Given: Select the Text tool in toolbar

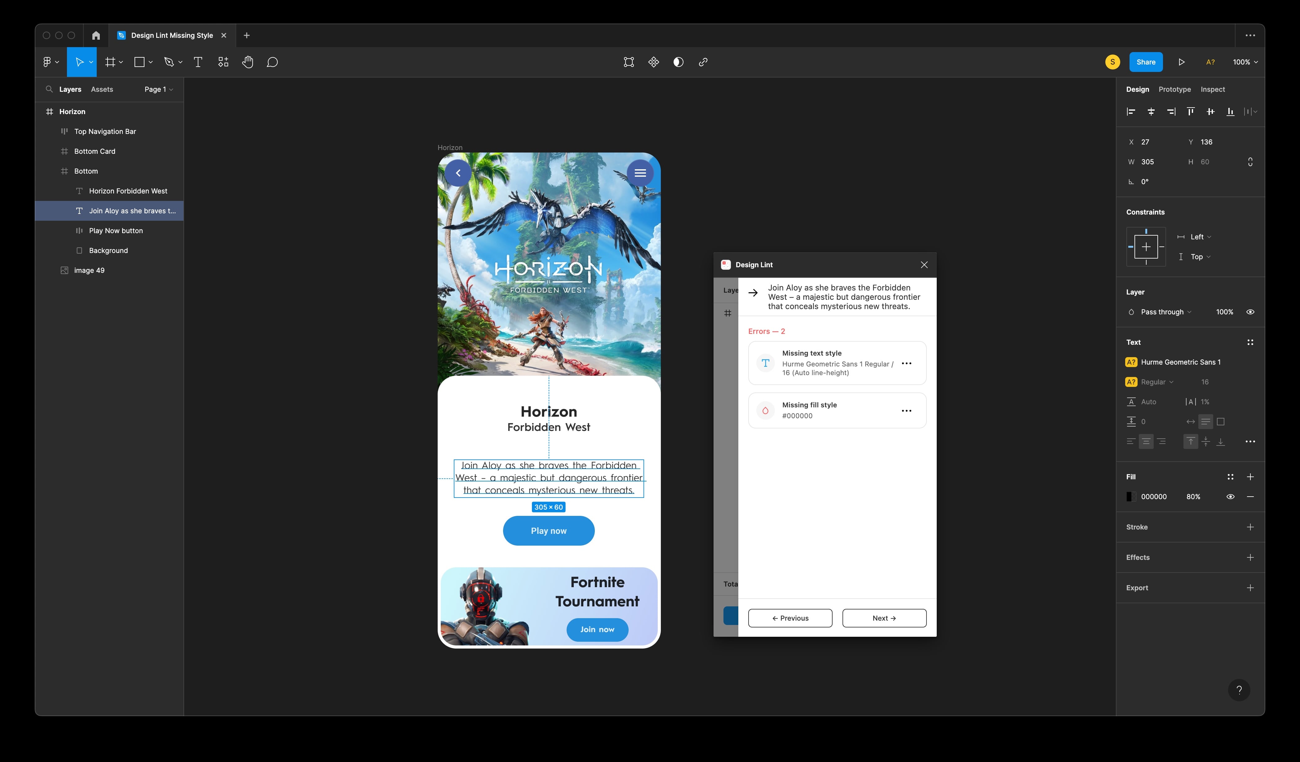Looking at the screenshot, I should click(x=197, y=62).
